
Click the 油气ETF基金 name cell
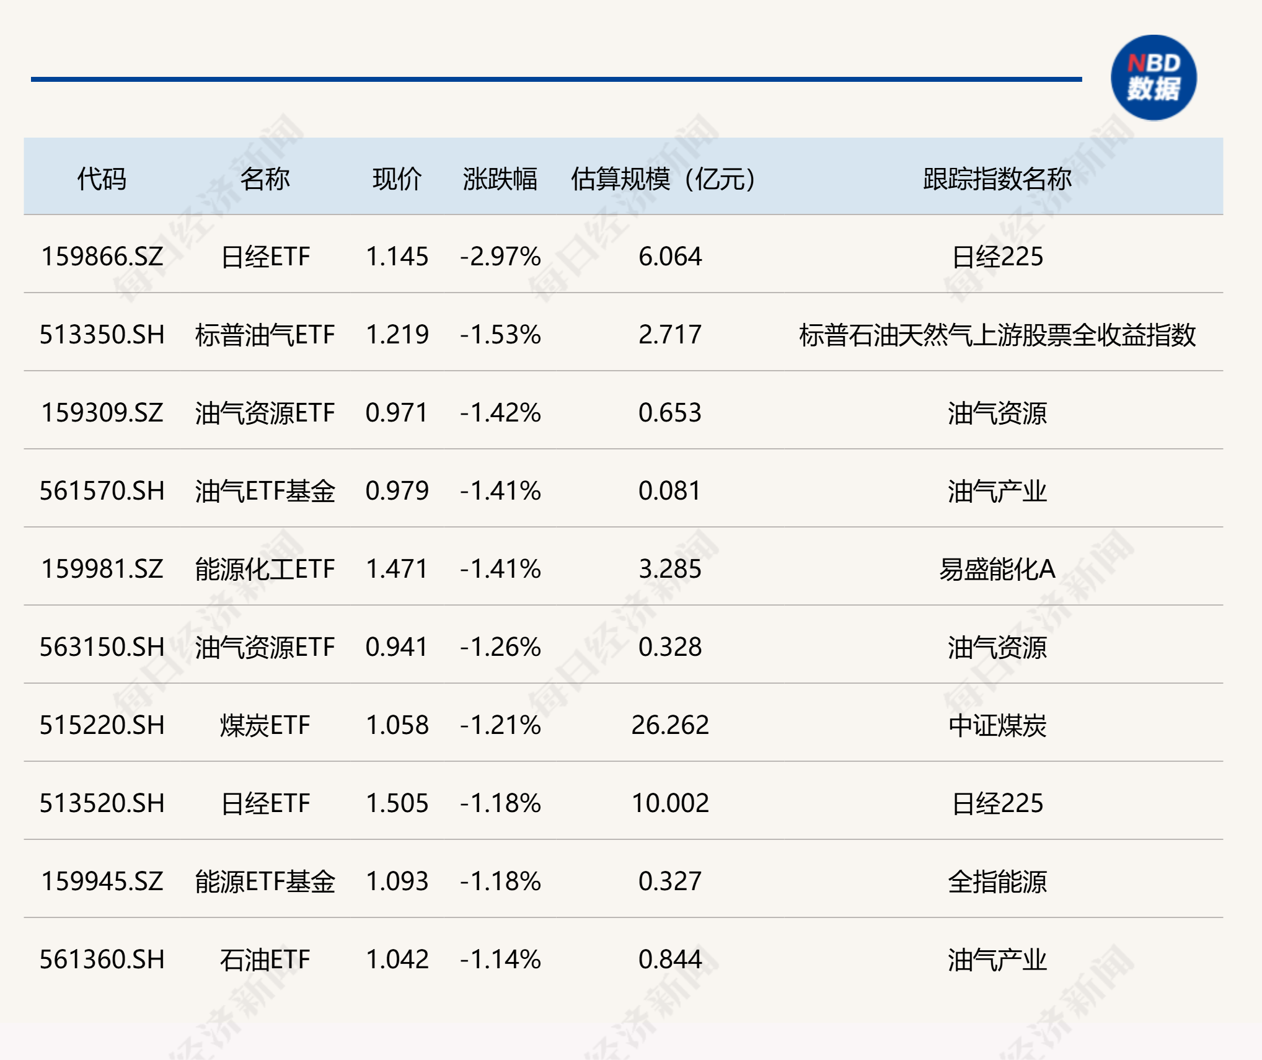[265, 491]
